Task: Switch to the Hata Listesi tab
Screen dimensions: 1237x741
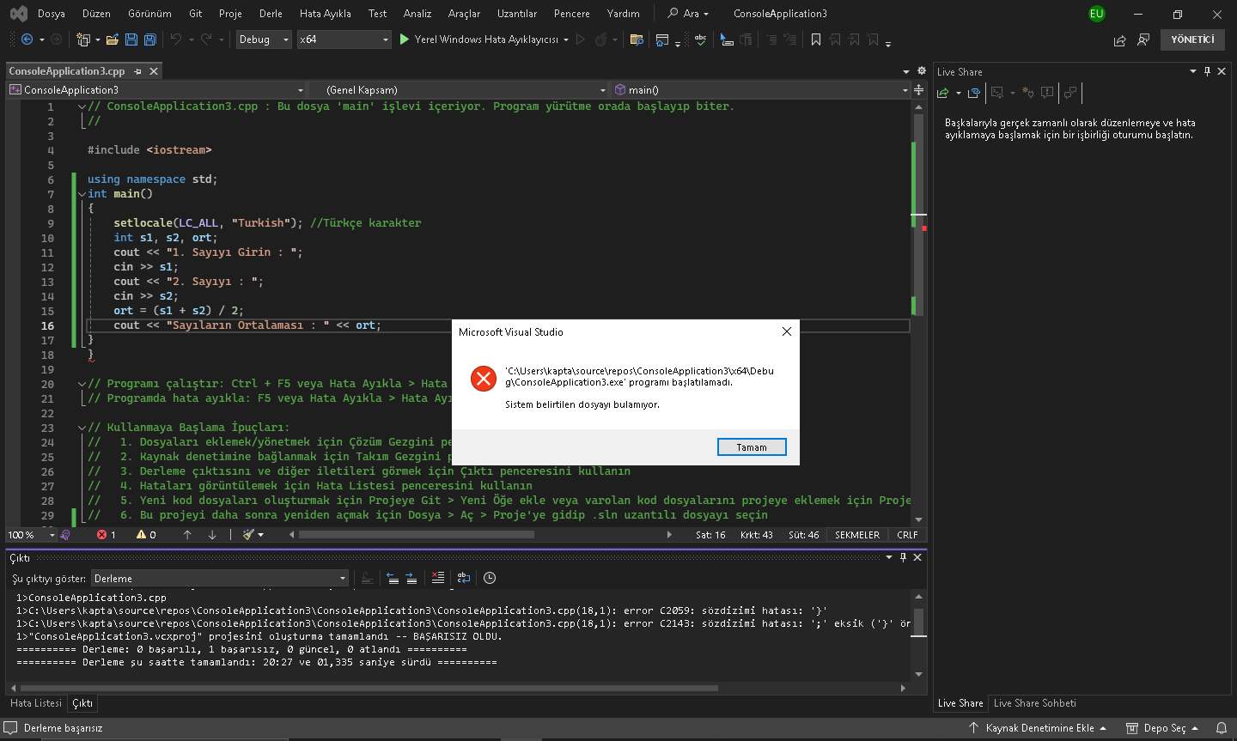Action: click(x=36, y=703)
